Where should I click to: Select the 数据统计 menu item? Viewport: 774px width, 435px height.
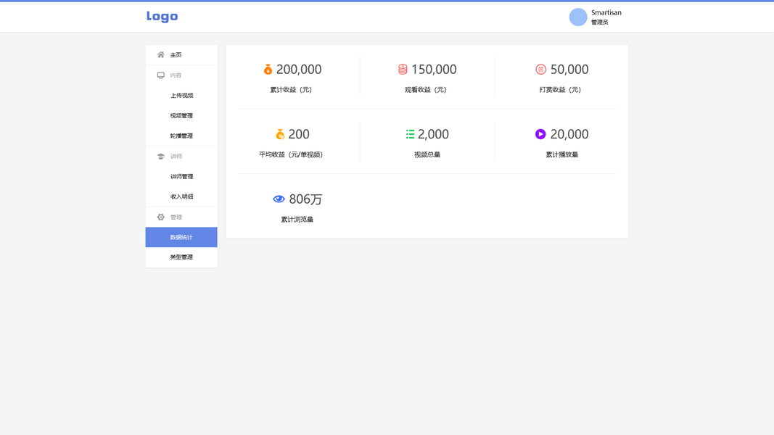pos(181,237)
